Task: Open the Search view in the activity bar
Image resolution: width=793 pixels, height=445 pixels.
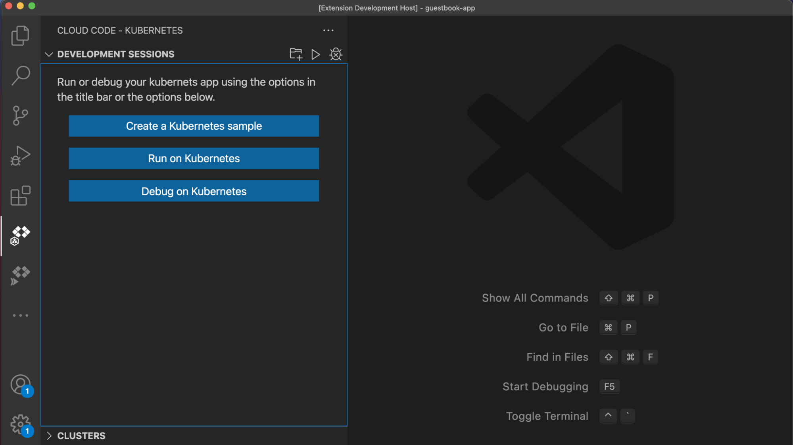Action: coord(20,75)
